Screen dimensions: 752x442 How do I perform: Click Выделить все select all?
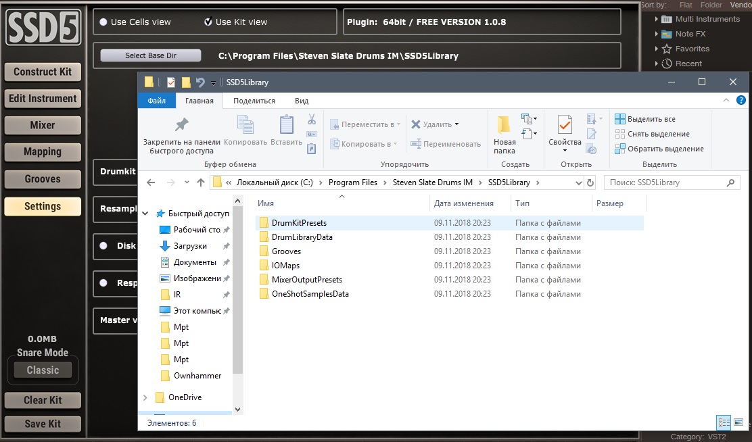[x=646, y=119]
